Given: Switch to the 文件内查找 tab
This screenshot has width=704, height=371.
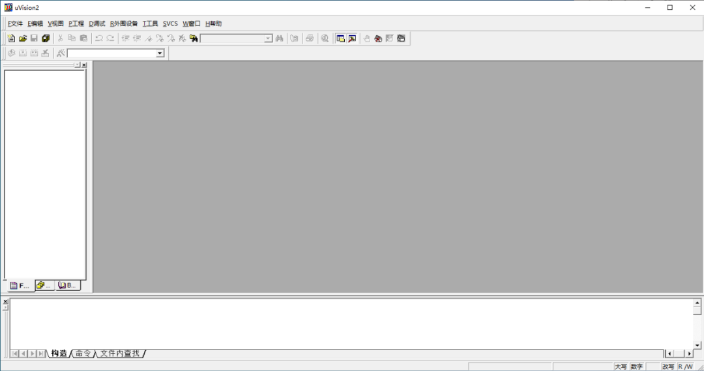Looking at the screenshot, I should 119,353.
